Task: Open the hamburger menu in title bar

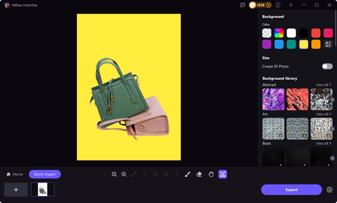Action: click(291, 5)
